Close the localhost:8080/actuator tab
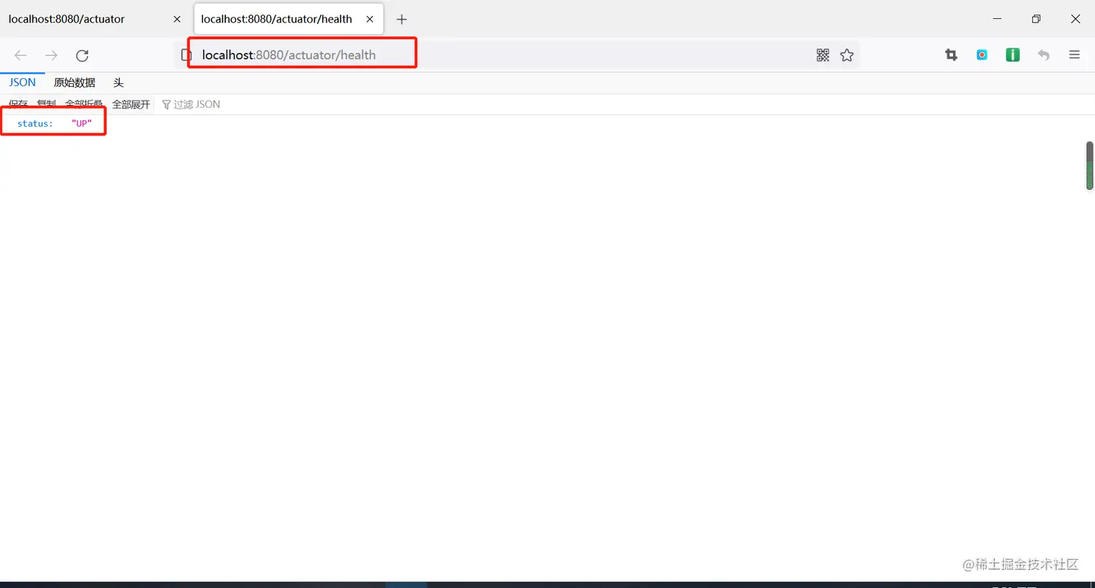Screen dimensions: 1095x588 coord(177,20)
